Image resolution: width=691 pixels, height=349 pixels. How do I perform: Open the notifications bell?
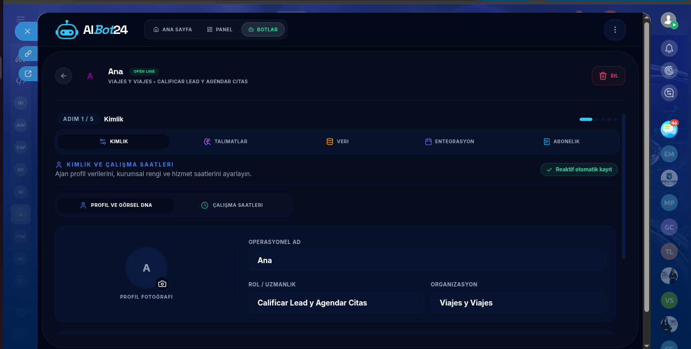tap(669, 48)
